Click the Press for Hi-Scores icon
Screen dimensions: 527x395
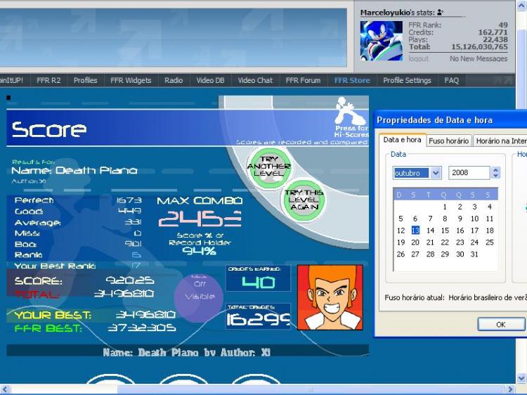[351, 117]
